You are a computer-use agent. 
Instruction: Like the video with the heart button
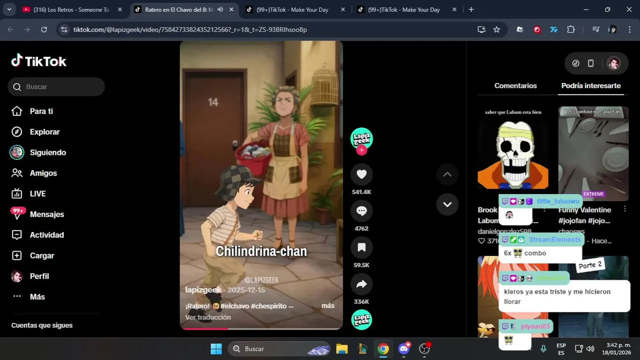362,174
